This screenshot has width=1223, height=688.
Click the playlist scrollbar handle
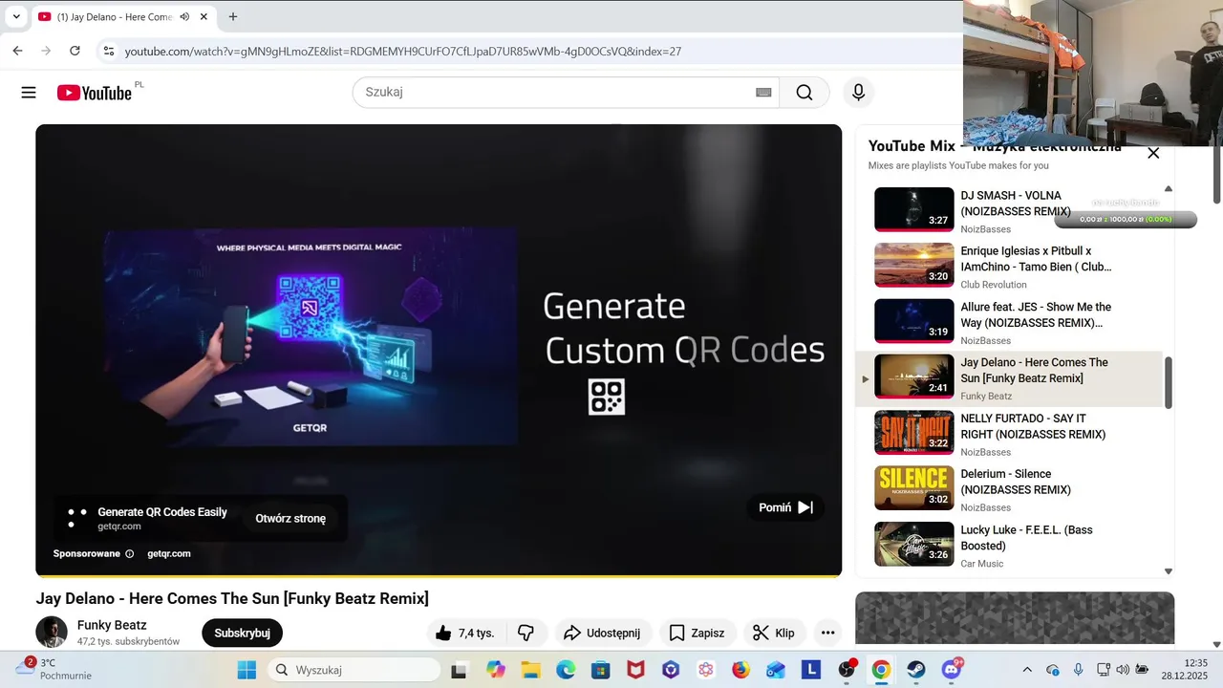pyautogui.click(x=1168, y=382)
